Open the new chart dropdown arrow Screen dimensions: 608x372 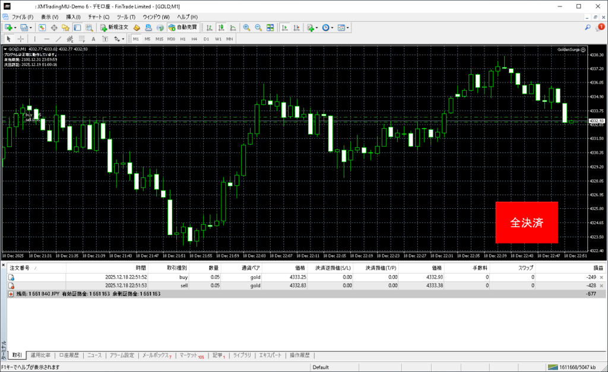(x=15, y=28)
